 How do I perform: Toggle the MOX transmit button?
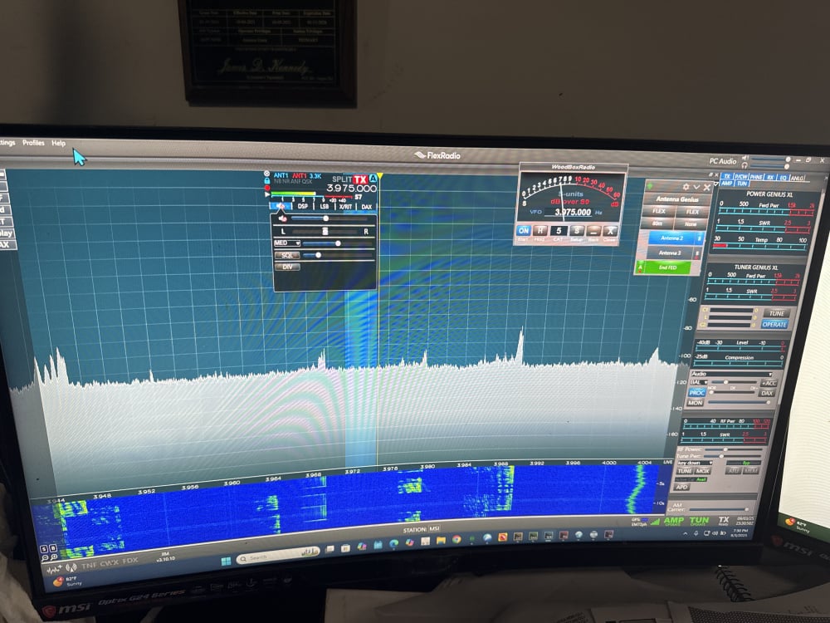click(702, 470)
